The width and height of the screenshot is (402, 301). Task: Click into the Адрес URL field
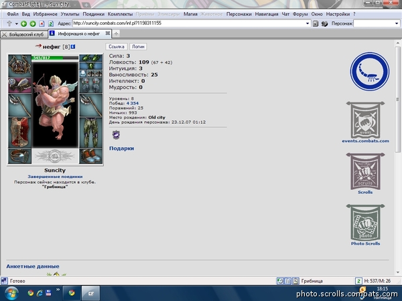pos(188,23)
